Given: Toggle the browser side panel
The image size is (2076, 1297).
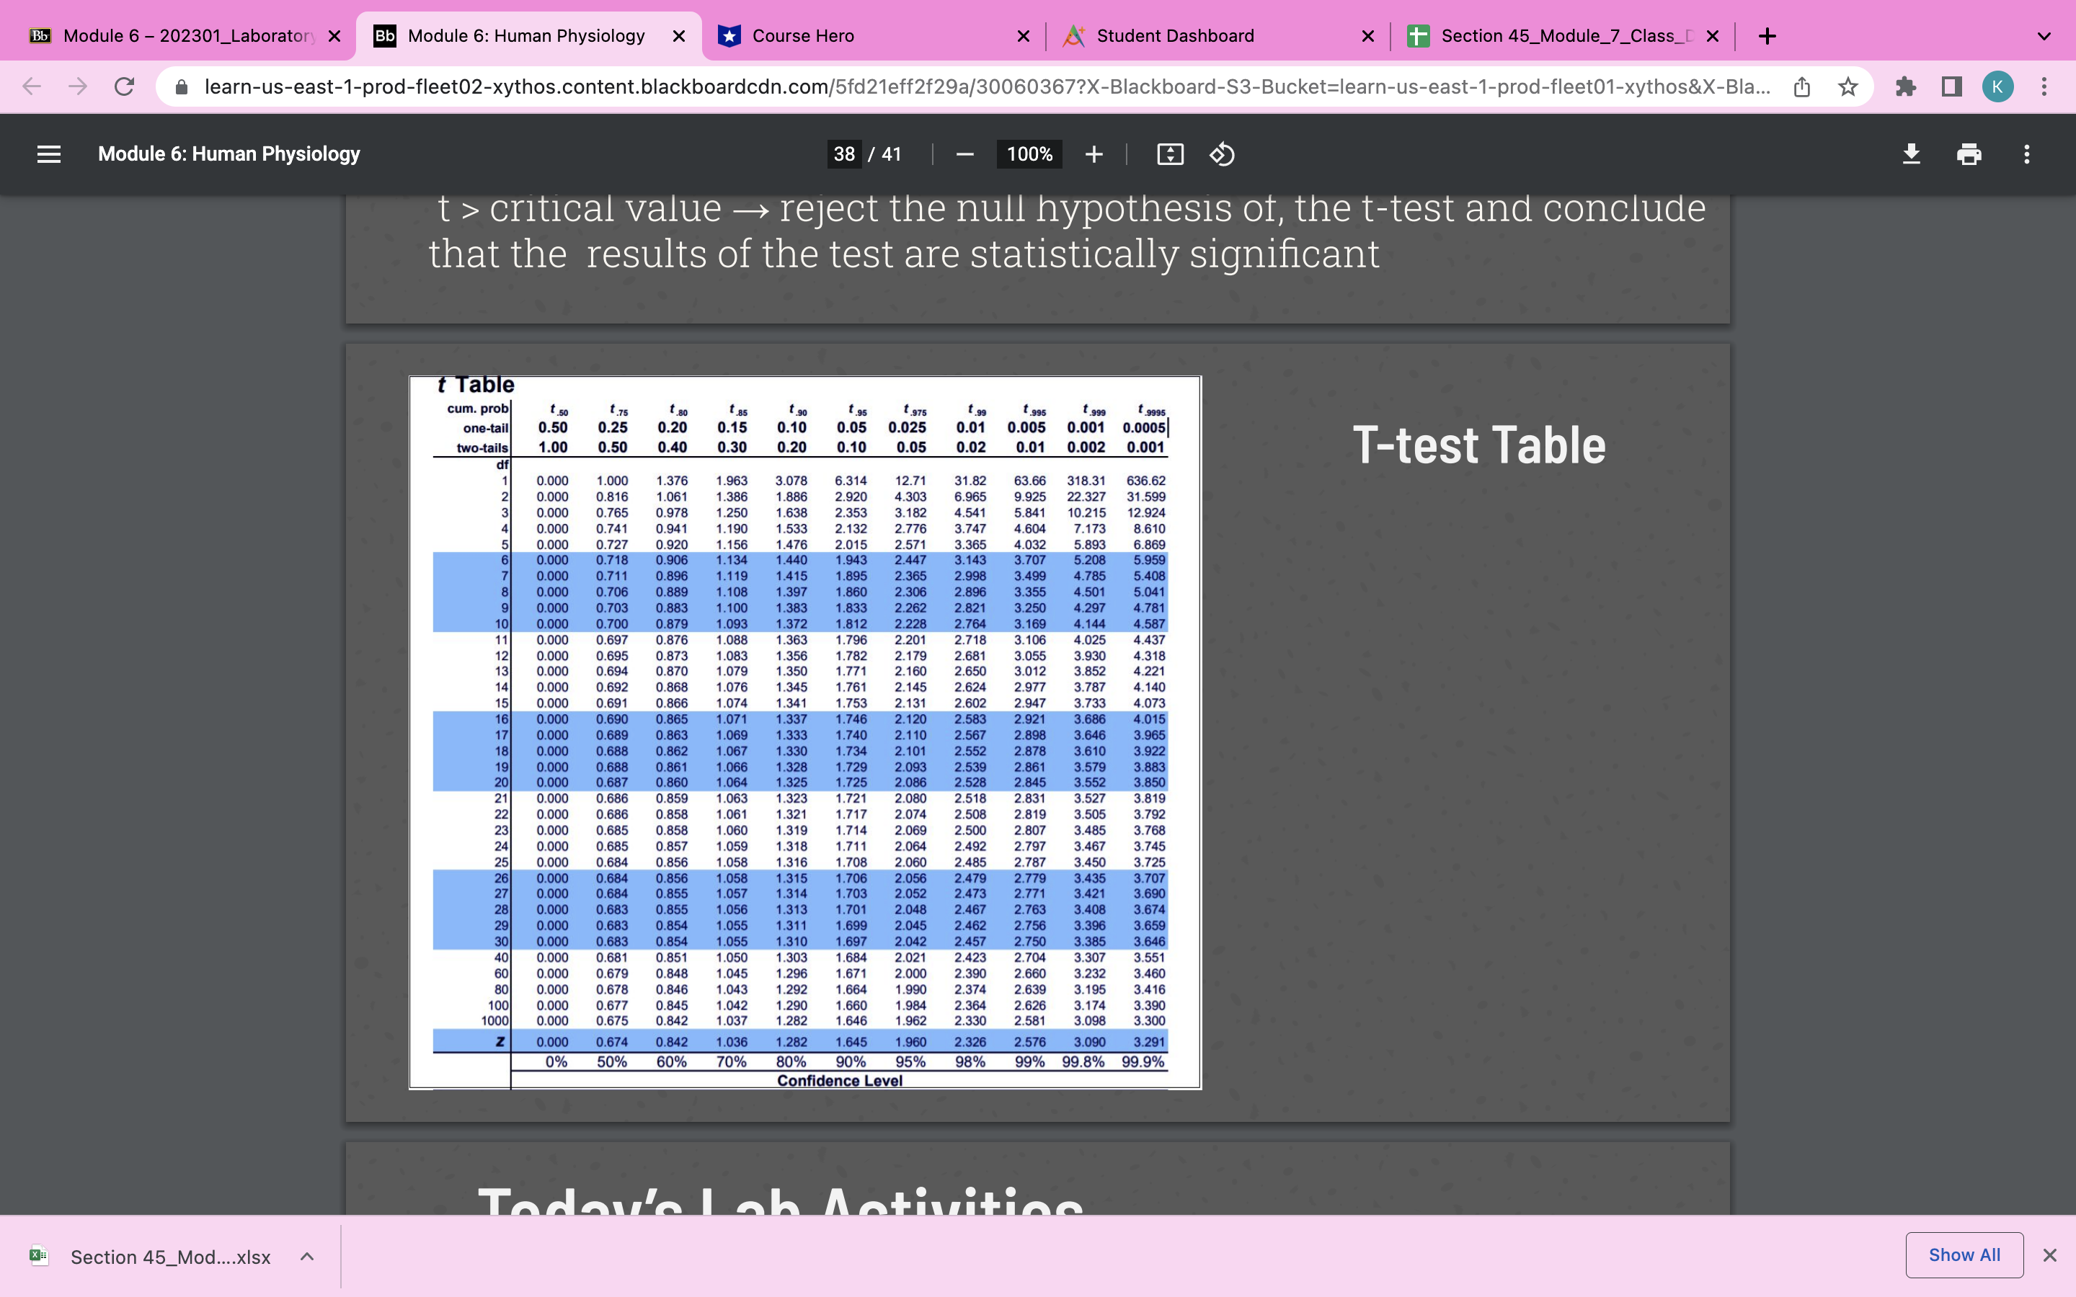Looking at the screenshot, I should click(x=1951, y=86).
